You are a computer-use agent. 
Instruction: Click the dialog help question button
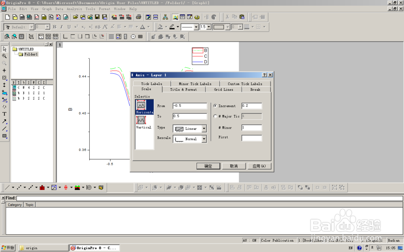[x=264, y=75]
